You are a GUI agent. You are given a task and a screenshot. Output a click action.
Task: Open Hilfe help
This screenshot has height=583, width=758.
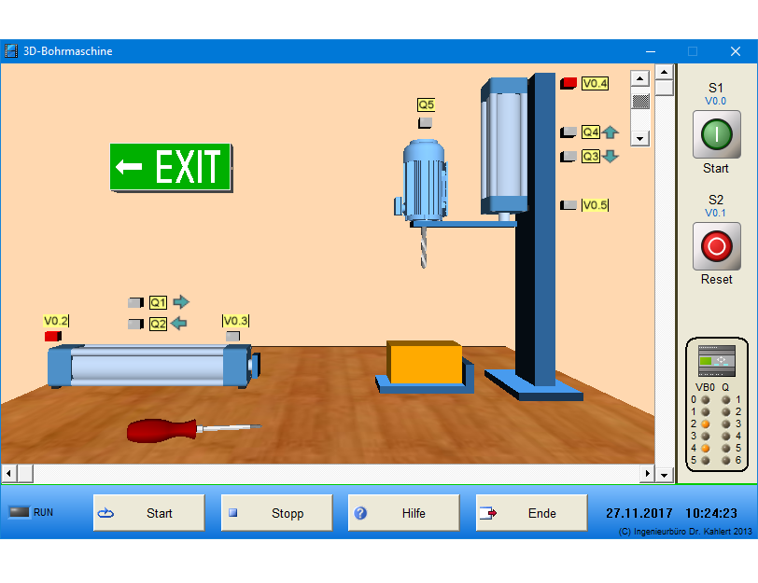click(403, 512)
